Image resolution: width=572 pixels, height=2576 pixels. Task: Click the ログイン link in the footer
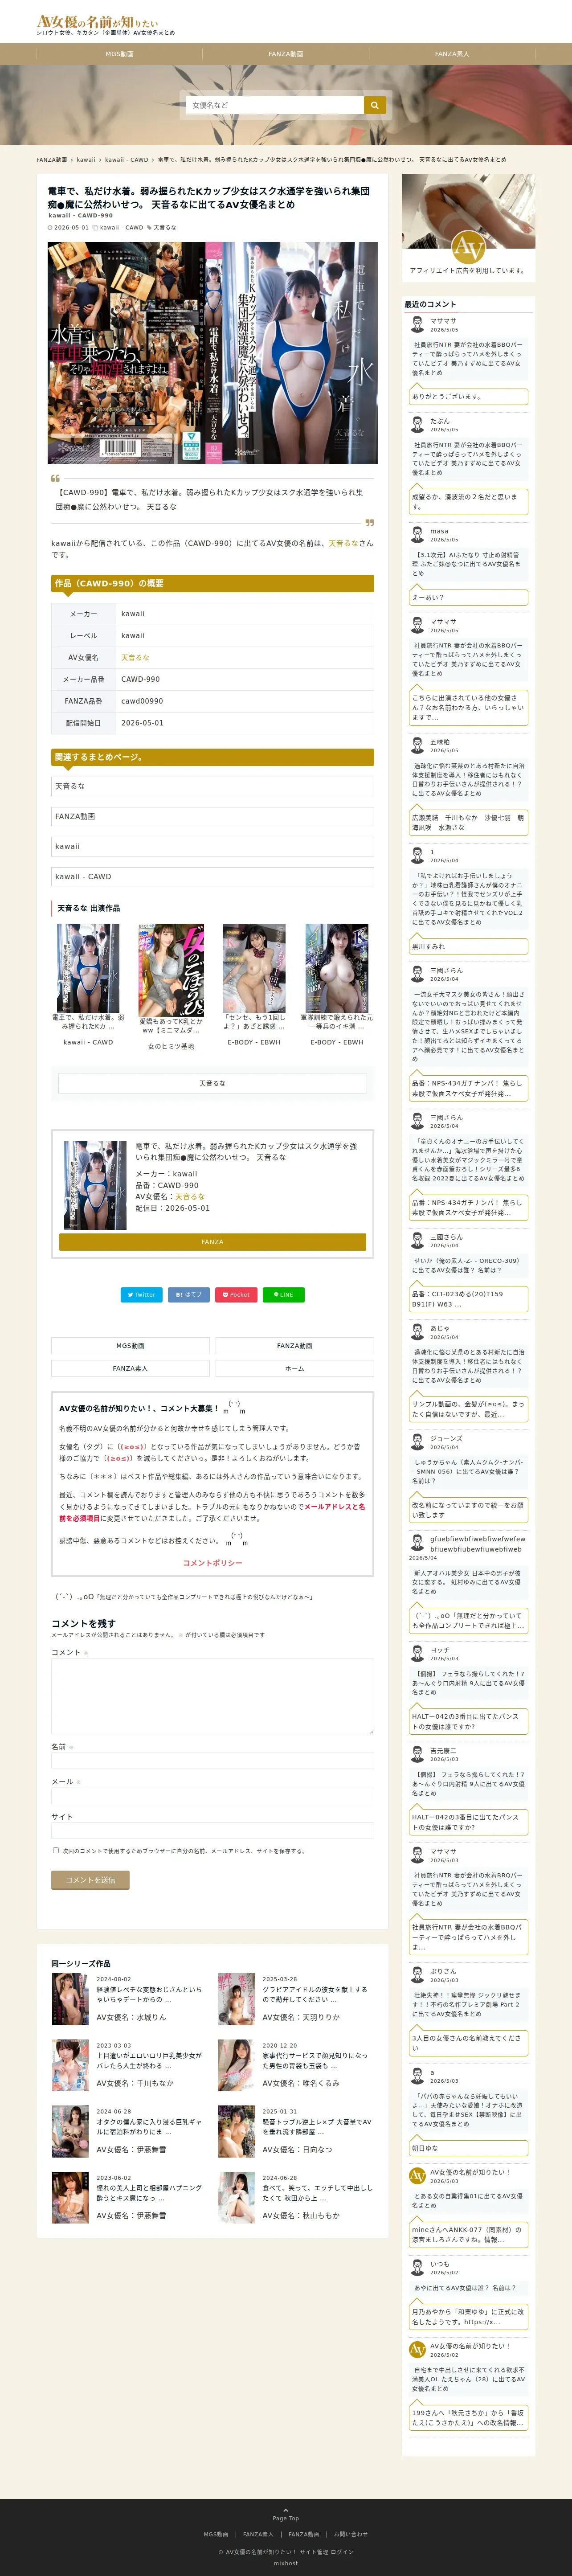342,2552
